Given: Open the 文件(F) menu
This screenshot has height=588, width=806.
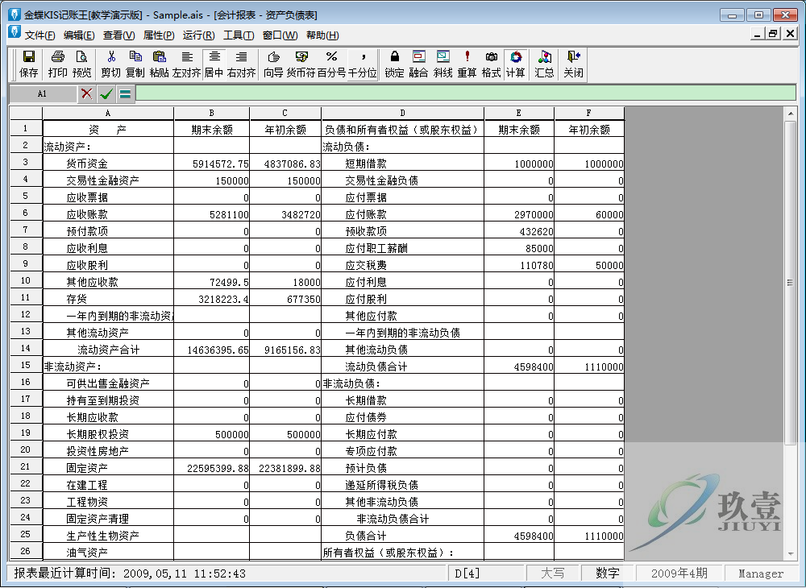Looking at the screenshot, I should [x=40, y=35].
